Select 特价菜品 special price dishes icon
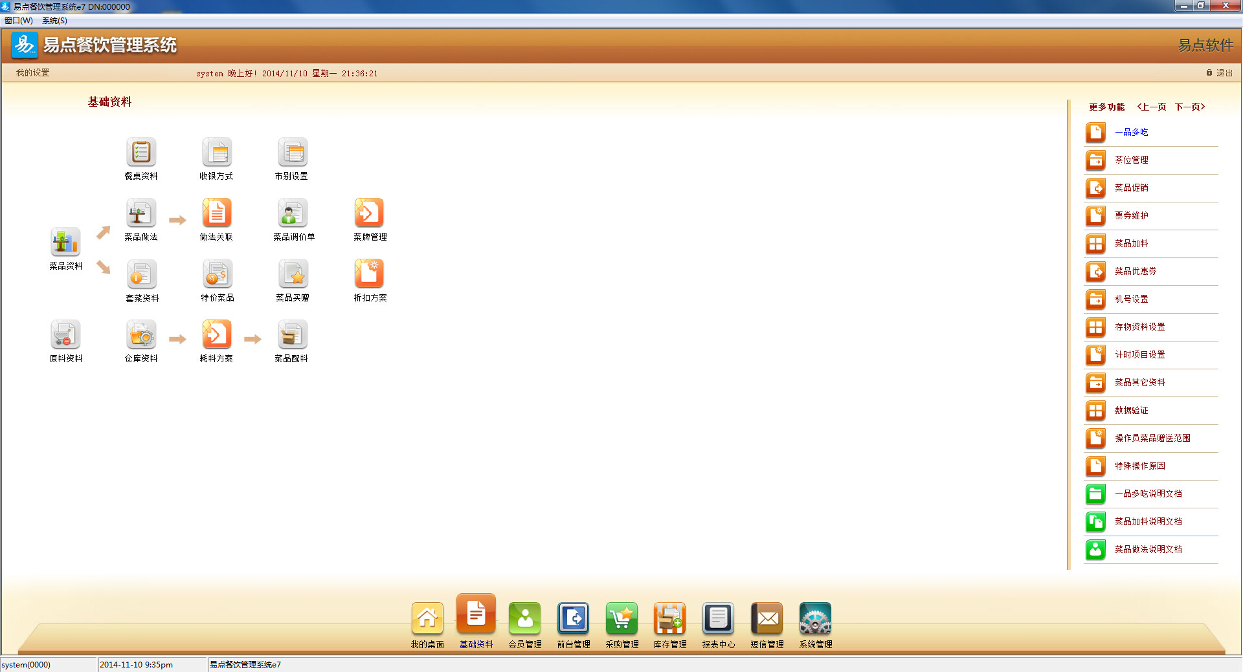 (x=217, y=274)
